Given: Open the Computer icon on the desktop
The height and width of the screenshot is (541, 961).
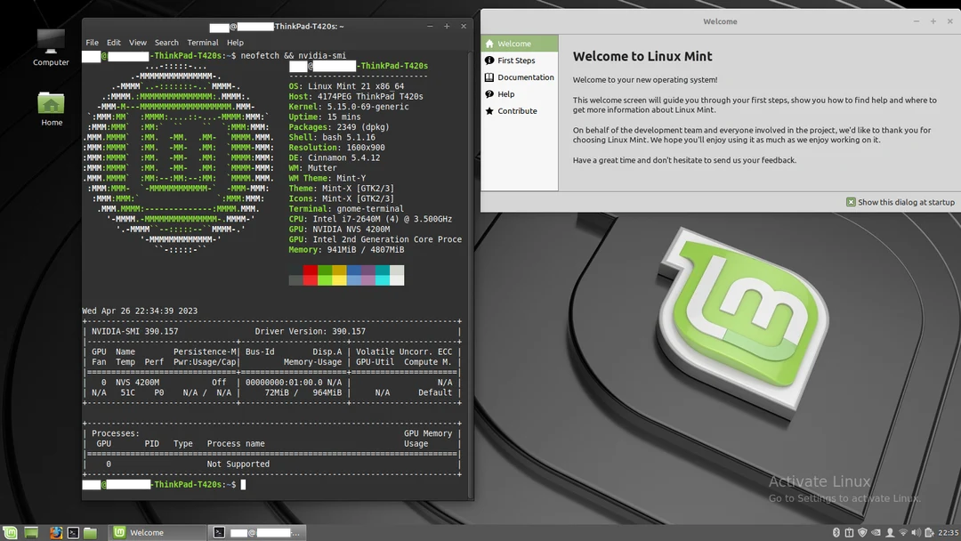Looking at the screenshot, I should click(x=50, y=40).
